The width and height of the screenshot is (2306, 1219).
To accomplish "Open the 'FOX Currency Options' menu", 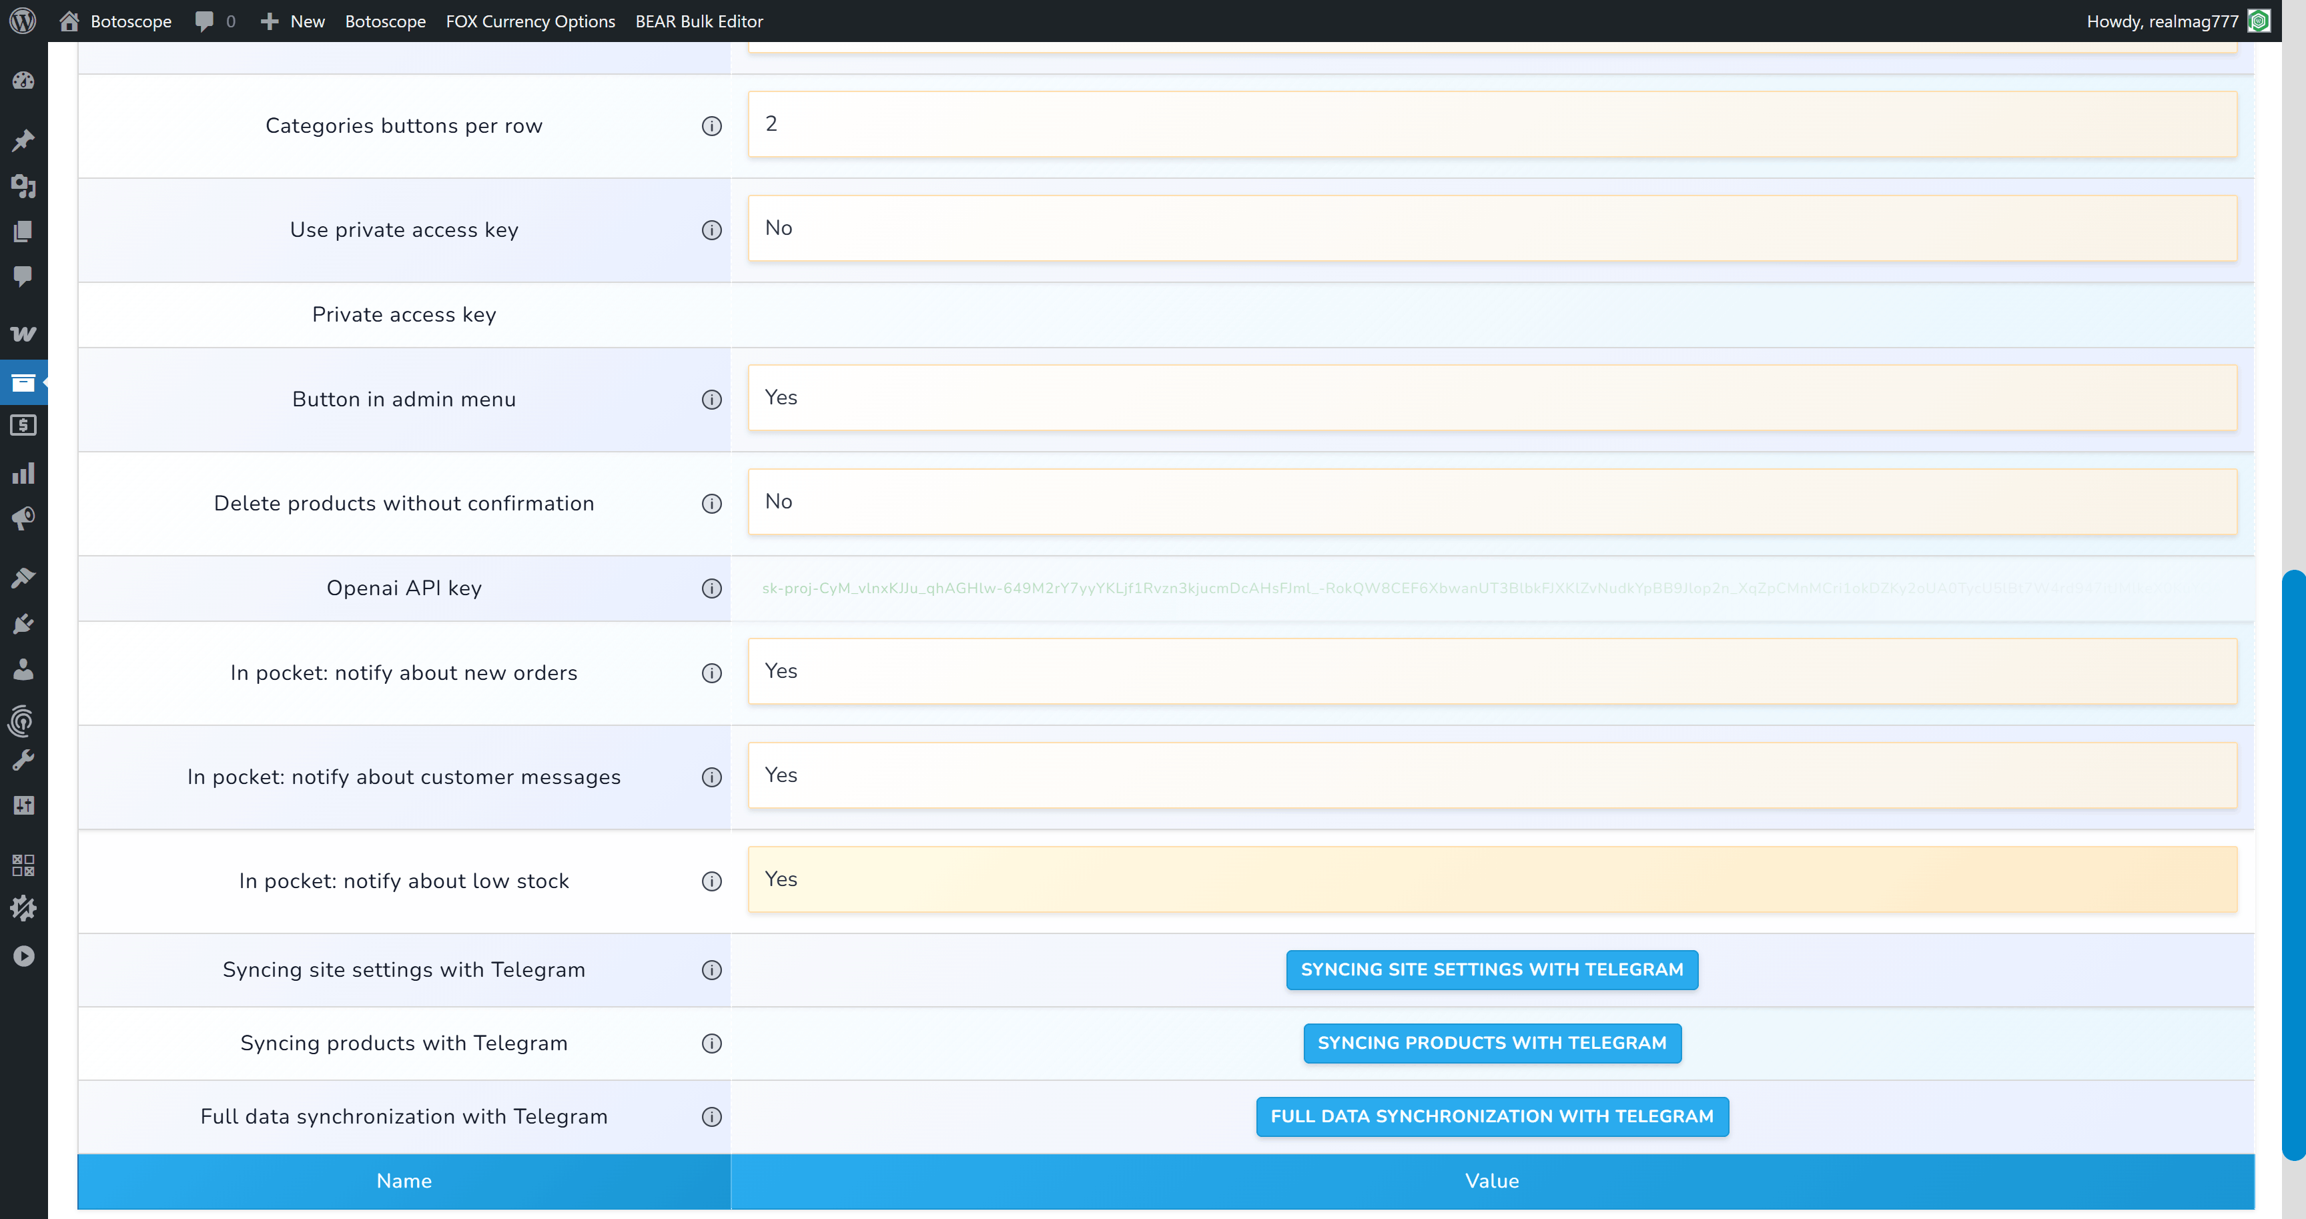I will point(530,21).
